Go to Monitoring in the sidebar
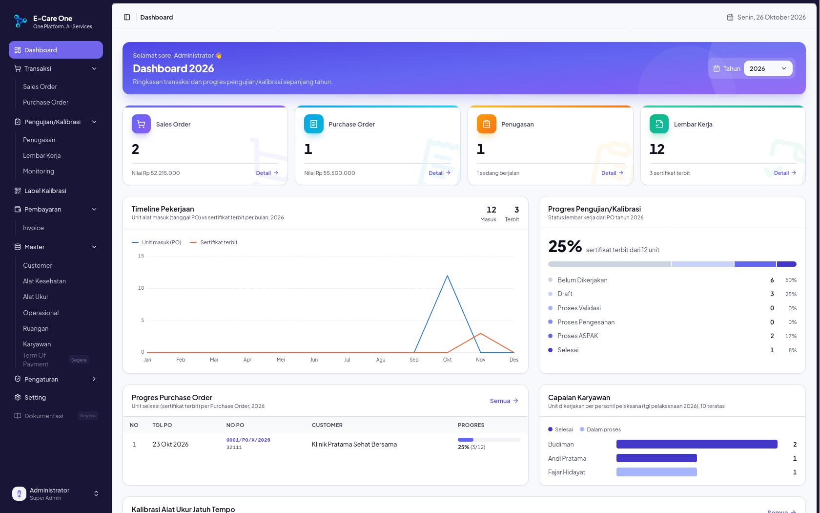Viewport: 820px width, 513px height. 39,171
